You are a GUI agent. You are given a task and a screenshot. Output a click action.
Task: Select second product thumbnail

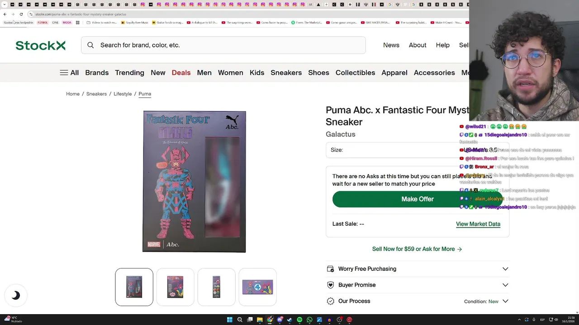175,287
